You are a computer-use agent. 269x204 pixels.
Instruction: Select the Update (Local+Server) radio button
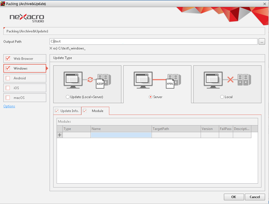68,97
